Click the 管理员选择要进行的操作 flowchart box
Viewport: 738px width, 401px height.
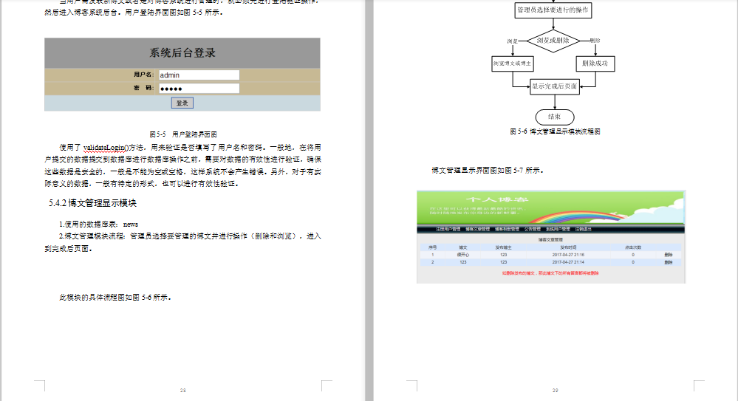pyautogui.click(x=554, y=10)
